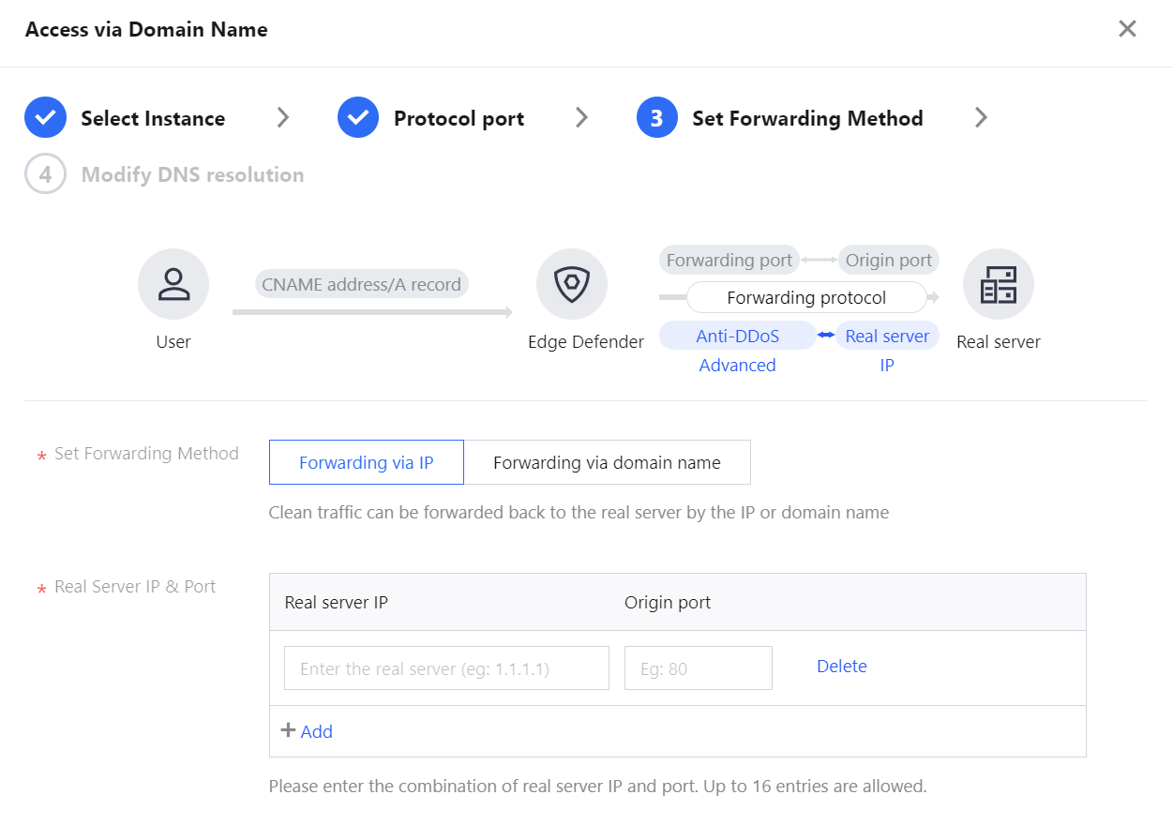Screen dimensions: 1173x825
Task: Click the plus icon next to Add
Action: (289, 730)
